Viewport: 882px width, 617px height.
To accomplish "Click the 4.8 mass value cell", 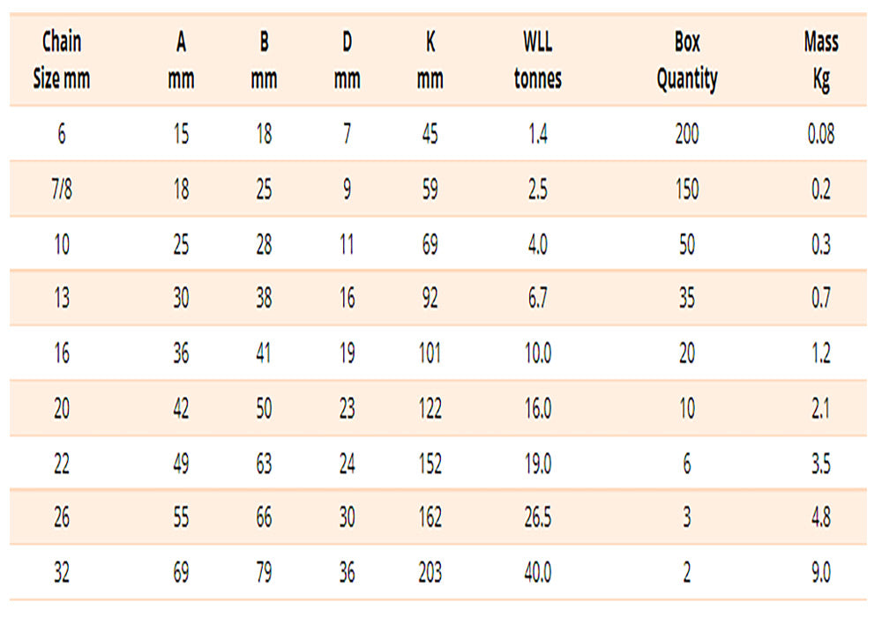I will (x=820, y=518).
